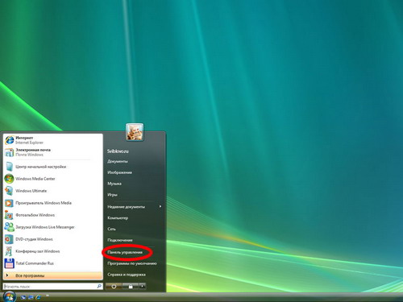Click the search magnifier icon
This screenshot has width=403, height=302.
tap(99, 286)
